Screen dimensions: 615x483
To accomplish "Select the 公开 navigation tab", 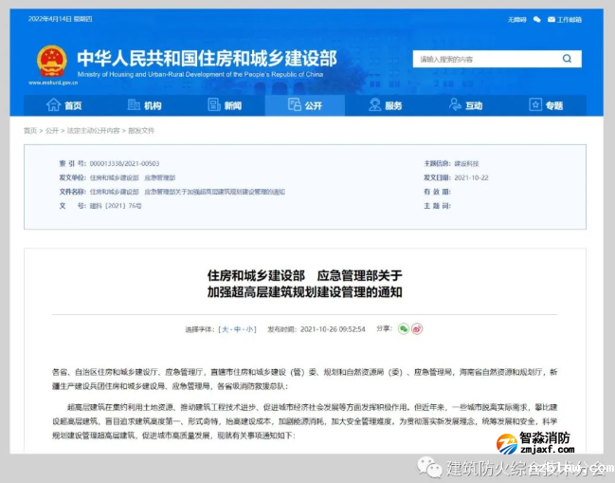I will tap(305, 105).
